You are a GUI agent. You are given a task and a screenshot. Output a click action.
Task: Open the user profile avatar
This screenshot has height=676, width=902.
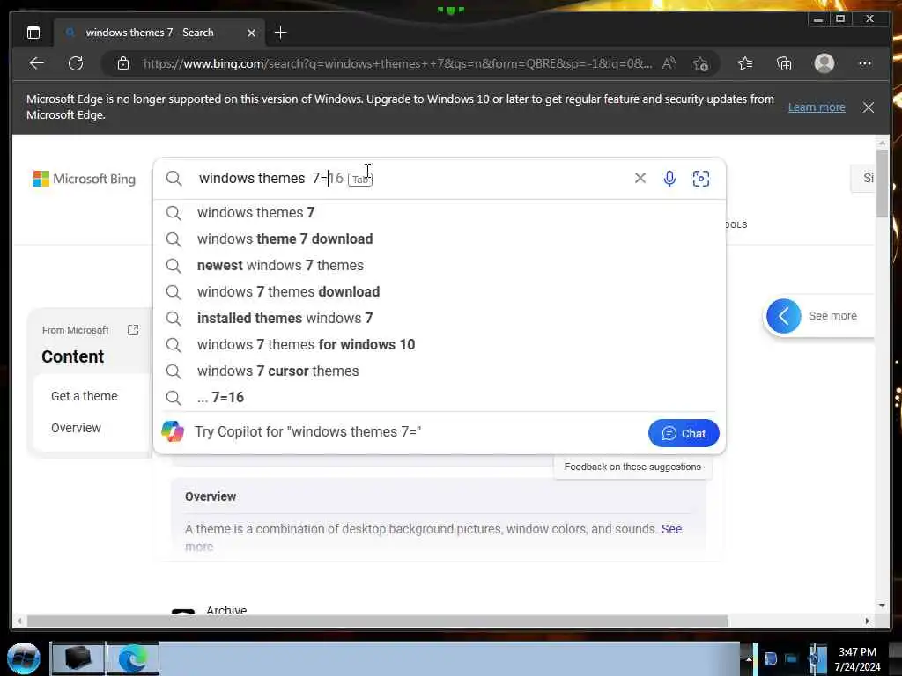pyautogui.click(x=824, y=63)
